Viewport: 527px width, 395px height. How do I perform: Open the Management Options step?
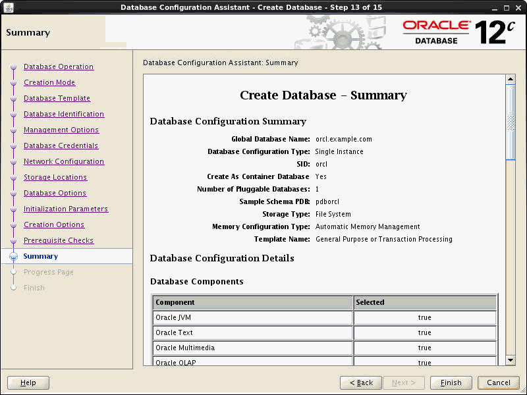pyautogui.click(x=61, y=130)
